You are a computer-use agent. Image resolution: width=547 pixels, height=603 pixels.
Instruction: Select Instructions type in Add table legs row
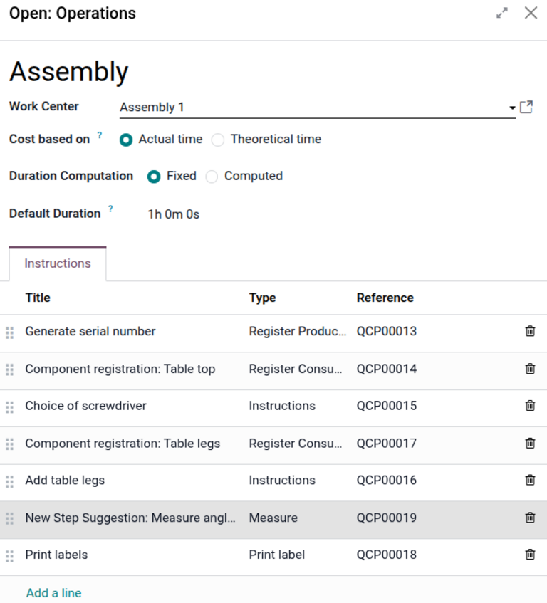click(x=282, y=481)
